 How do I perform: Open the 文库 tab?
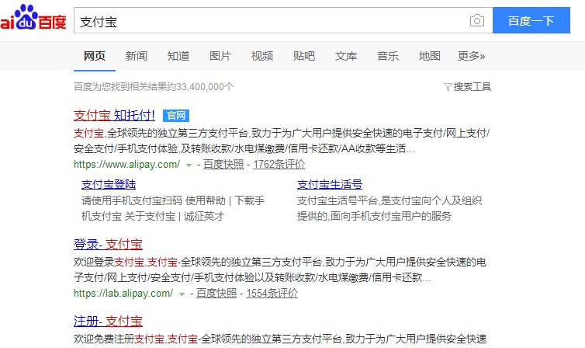(x=346, y=56)
